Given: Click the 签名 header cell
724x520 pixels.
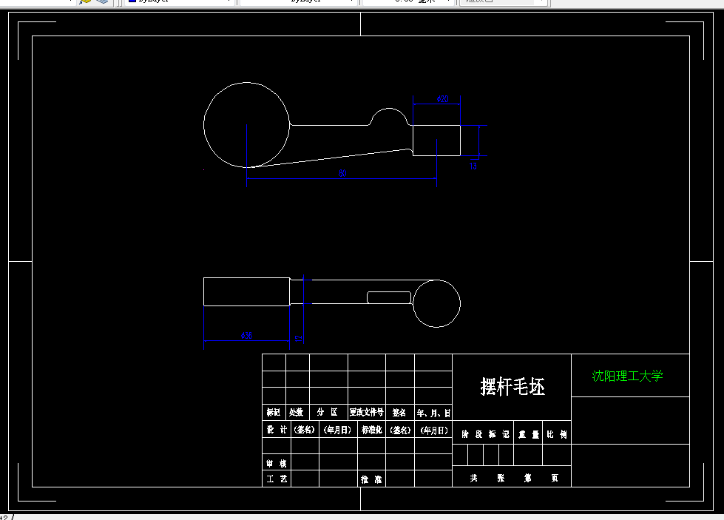Looking at the screenshot, I should click(399, 413).
